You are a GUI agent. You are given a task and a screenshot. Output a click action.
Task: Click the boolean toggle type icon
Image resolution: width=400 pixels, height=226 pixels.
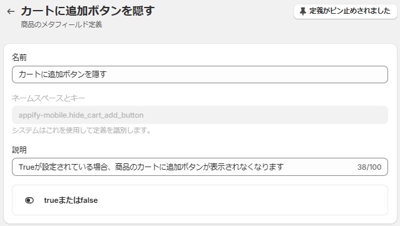pyautogui.click(x=29, y=200)
